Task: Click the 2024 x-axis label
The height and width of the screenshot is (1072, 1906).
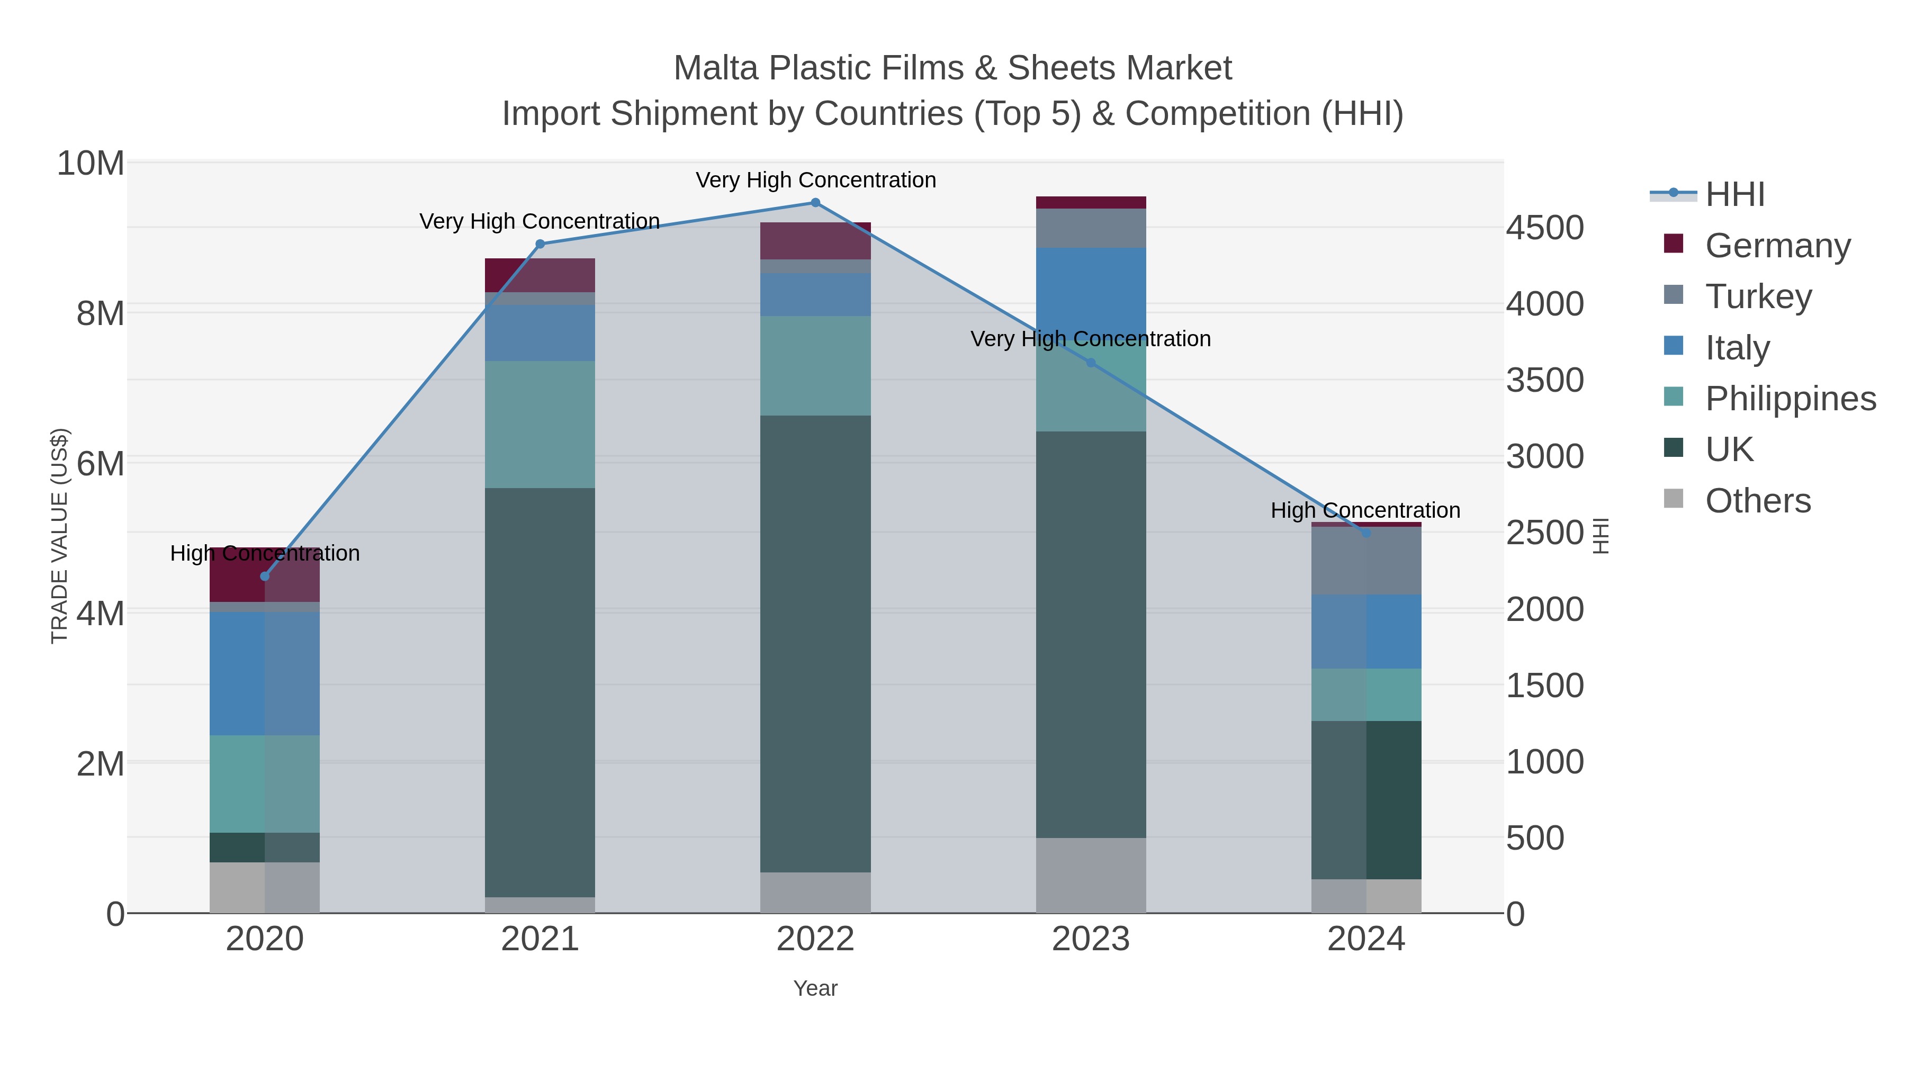Action: pos(1366,940)
